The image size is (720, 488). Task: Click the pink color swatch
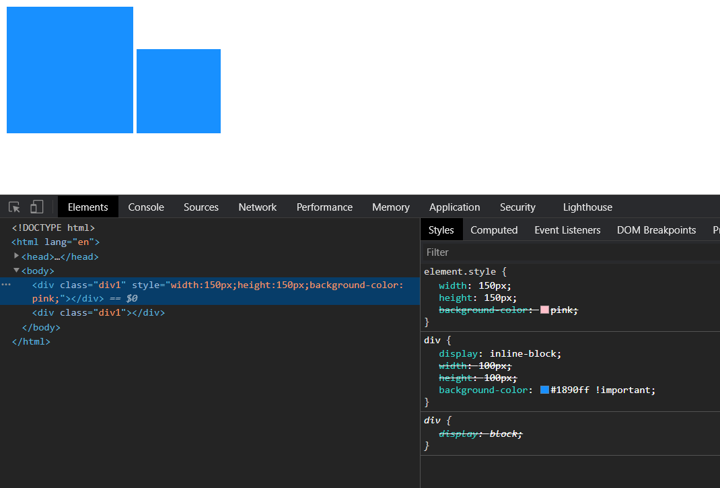pos(544,310)
